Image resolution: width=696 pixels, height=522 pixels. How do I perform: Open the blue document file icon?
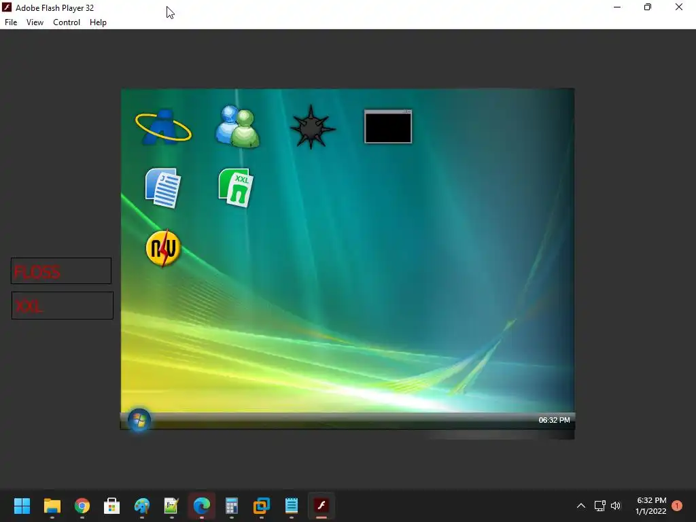tap(163, 188)
